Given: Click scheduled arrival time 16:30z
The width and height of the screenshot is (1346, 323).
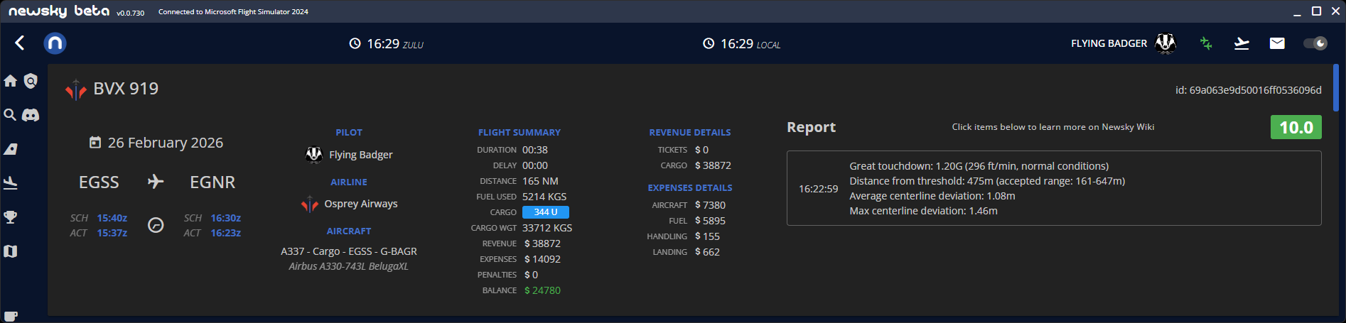Looking at the screenshot, I should click(x=226, y=218).
